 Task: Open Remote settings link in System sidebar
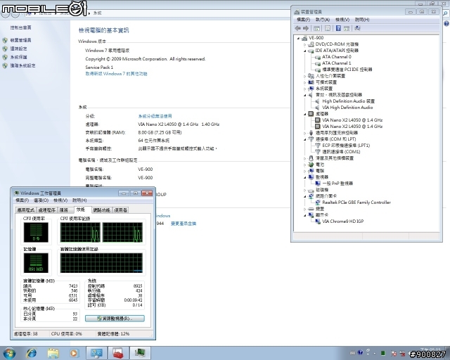tap(19, 49)
